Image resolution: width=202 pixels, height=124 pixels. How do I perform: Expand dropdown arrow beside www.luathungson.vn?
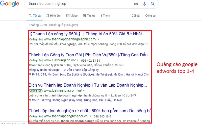point(78,60)
